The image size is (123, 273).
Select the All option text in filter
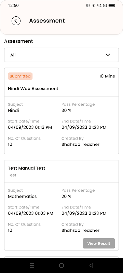[x=13, y=55]
